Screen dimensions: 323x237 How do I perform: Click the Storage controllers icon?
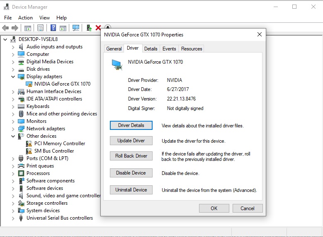pyautogui.click(x=21, y=203)
